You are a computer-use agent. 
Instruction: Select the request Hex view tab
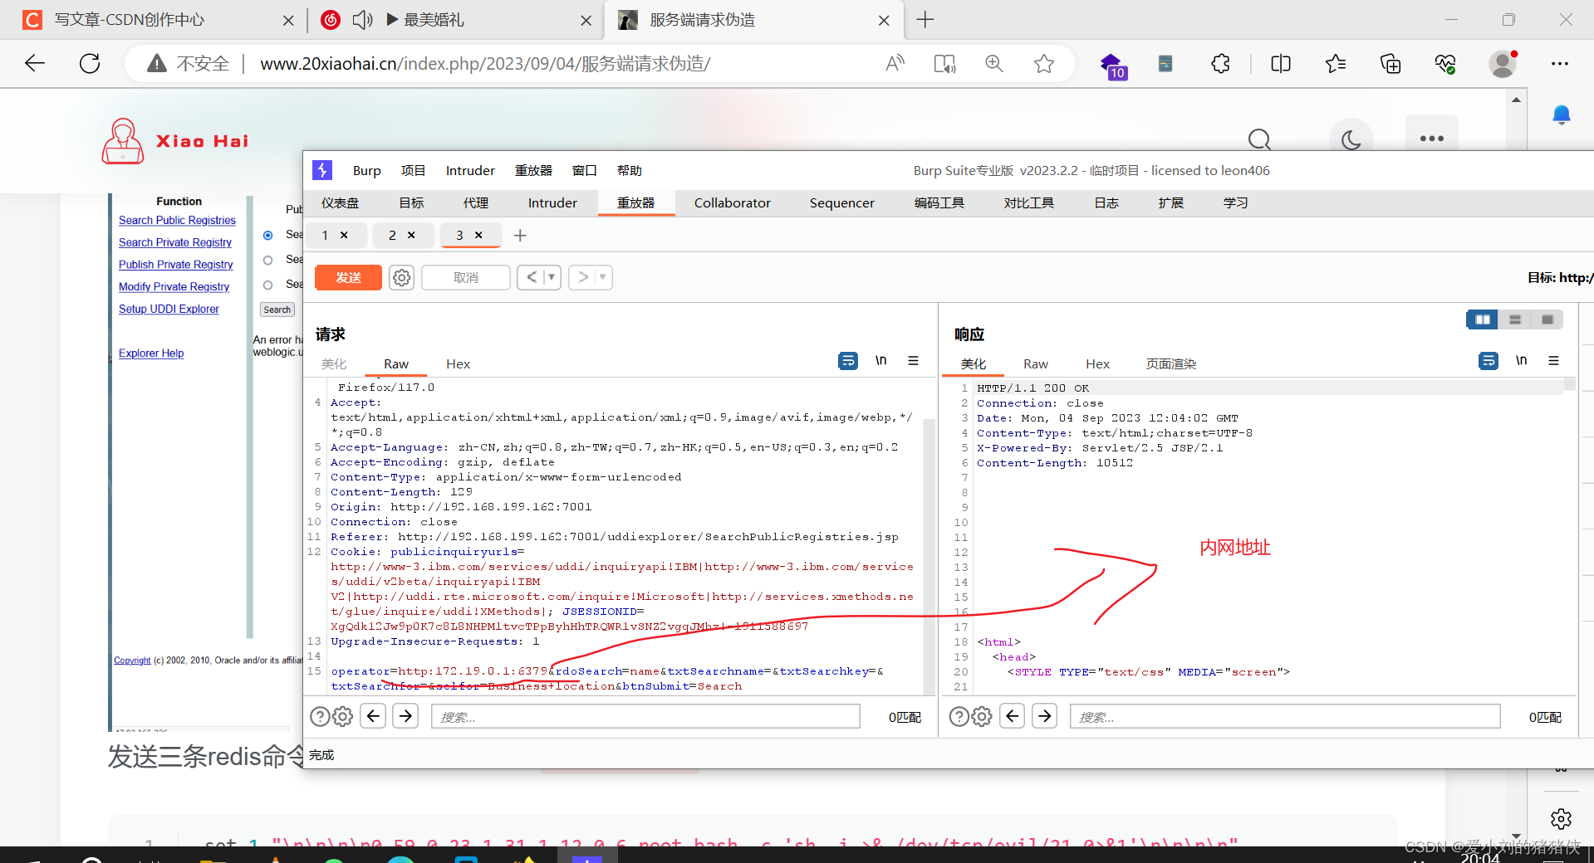point(458,363)
